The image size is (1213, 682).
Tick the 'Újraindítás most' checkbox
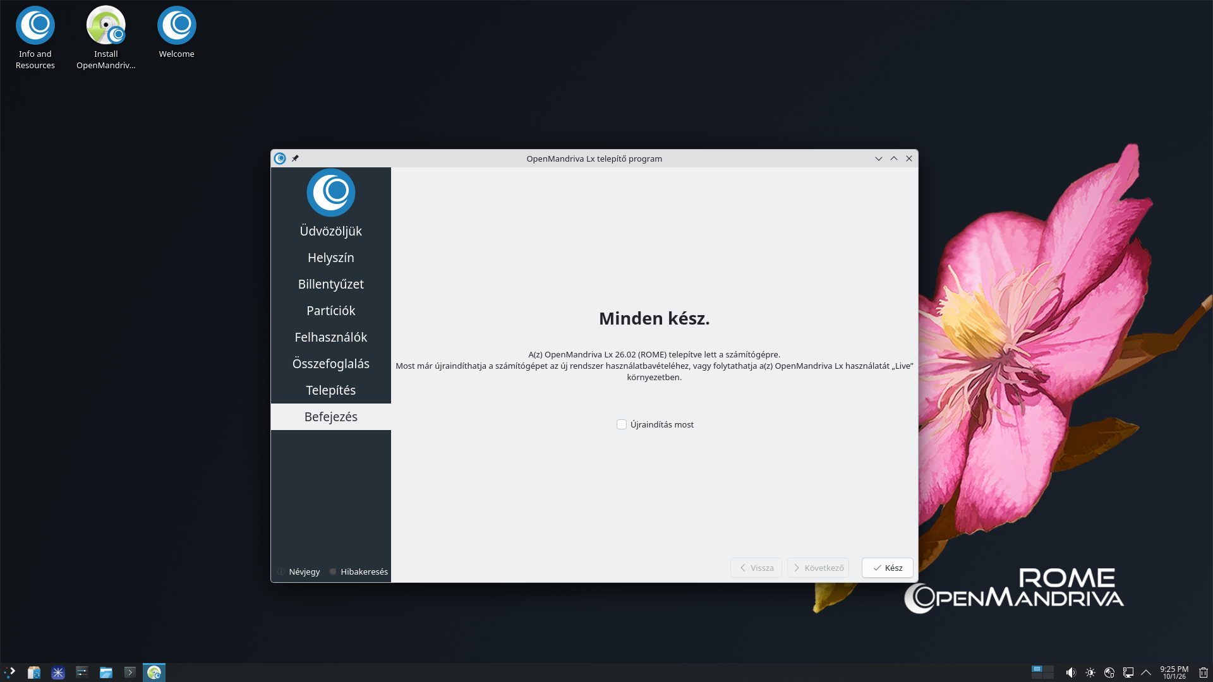(622, 424)
